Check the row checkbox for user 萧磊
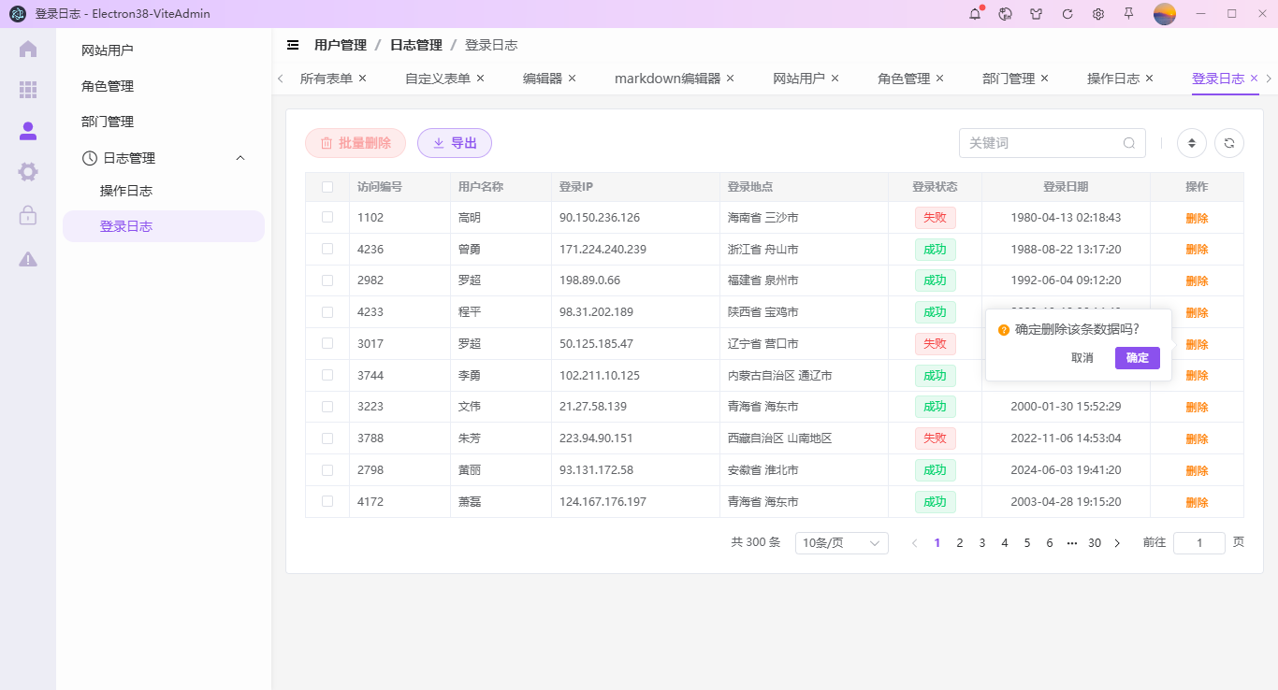Image resolution: width=1278 pixels, height=690 pixels. pos(327,501)
